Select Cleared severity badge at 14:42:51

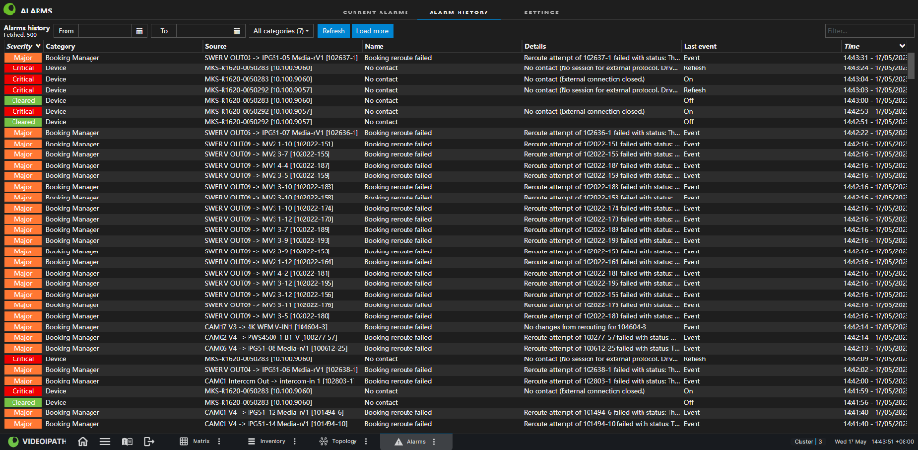23,121
